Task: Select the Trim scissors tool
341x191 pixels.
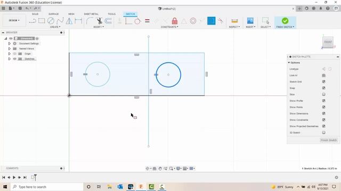Action: click(100, 21)
